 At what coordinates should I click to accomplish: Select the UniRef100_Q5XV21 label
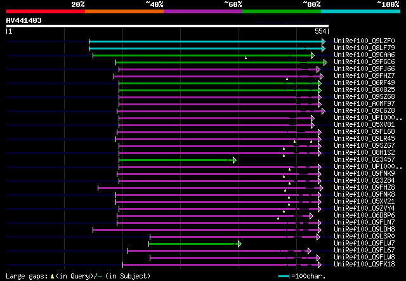[364, 202]
